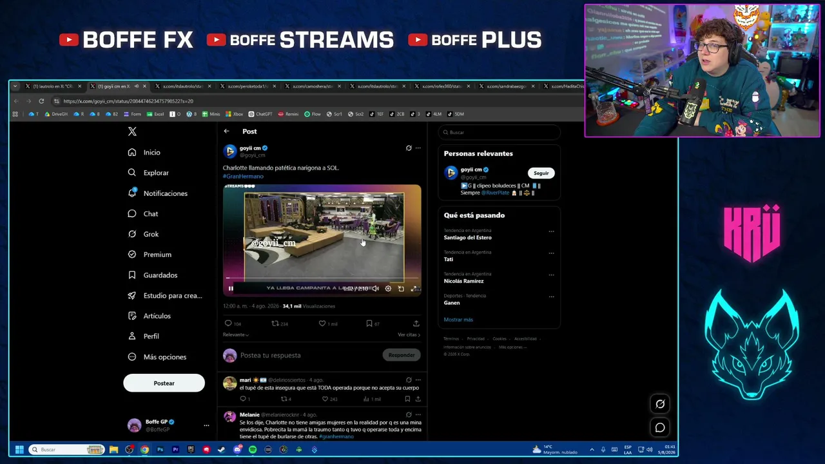
Task: Open Notificaciones in the sidebar
Action: (157, 193)
